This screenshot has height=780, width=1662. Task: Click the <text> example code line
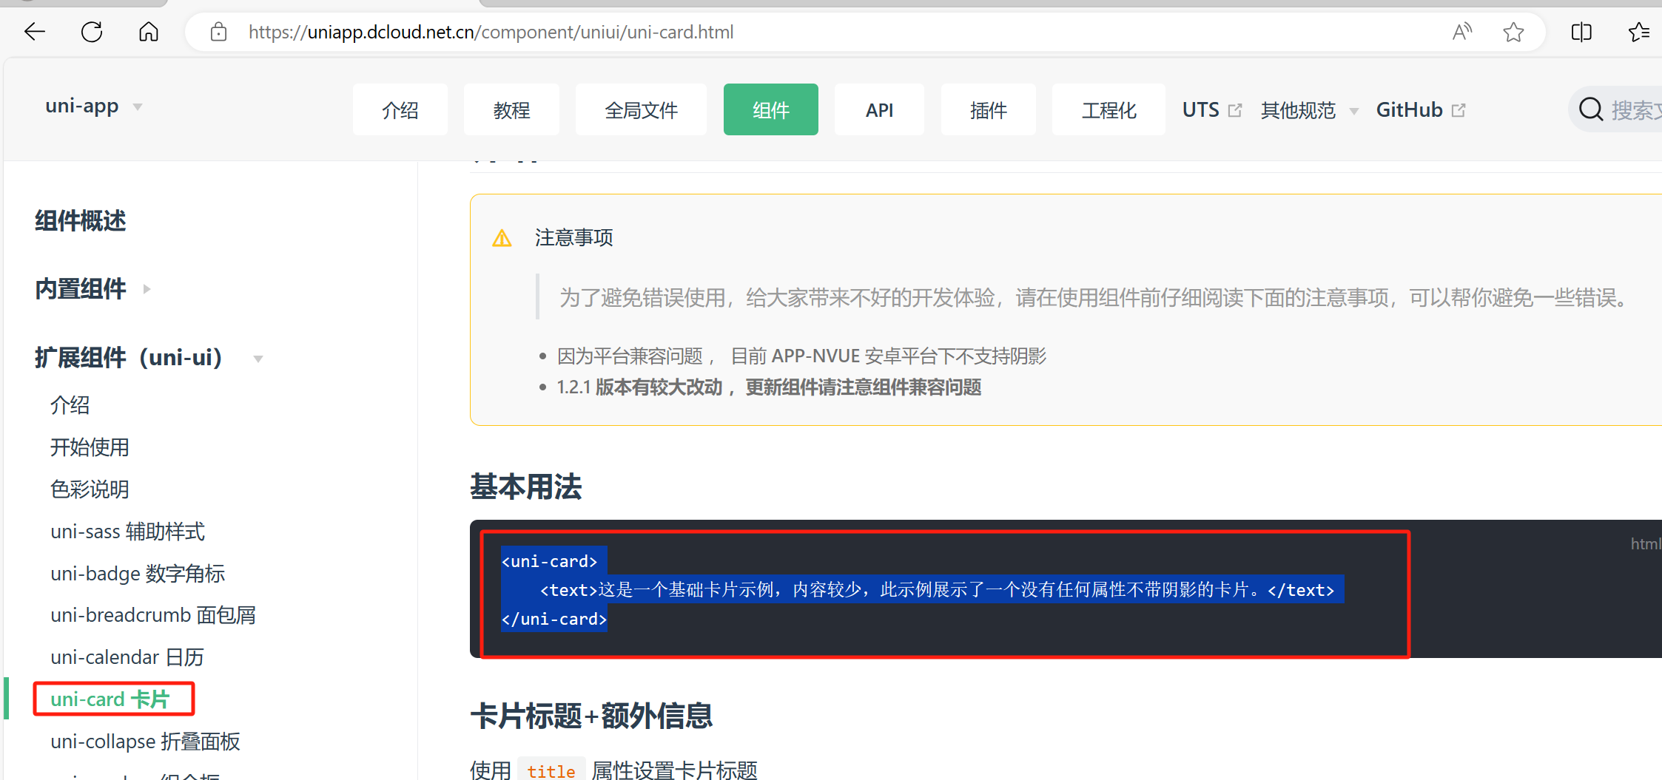click(937, 590)
